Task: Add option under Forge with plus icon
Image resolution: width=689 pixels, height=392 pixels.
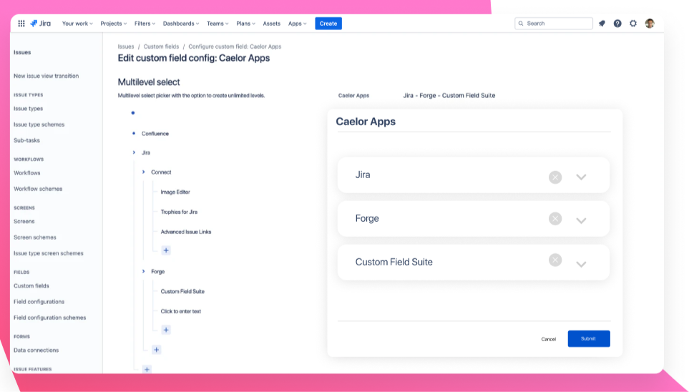Action: 166,330
